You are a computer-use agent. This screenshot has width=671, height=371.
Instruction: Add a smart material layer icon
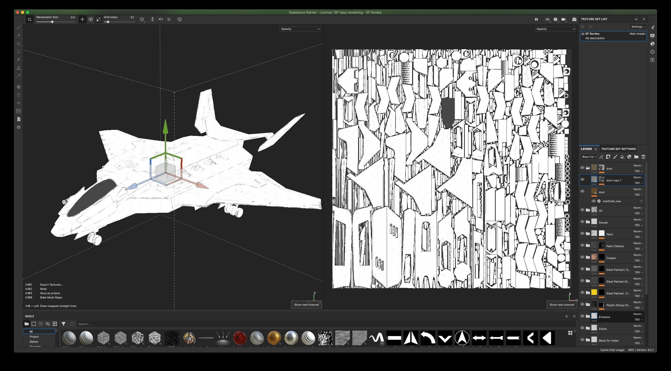coord(629,157)
